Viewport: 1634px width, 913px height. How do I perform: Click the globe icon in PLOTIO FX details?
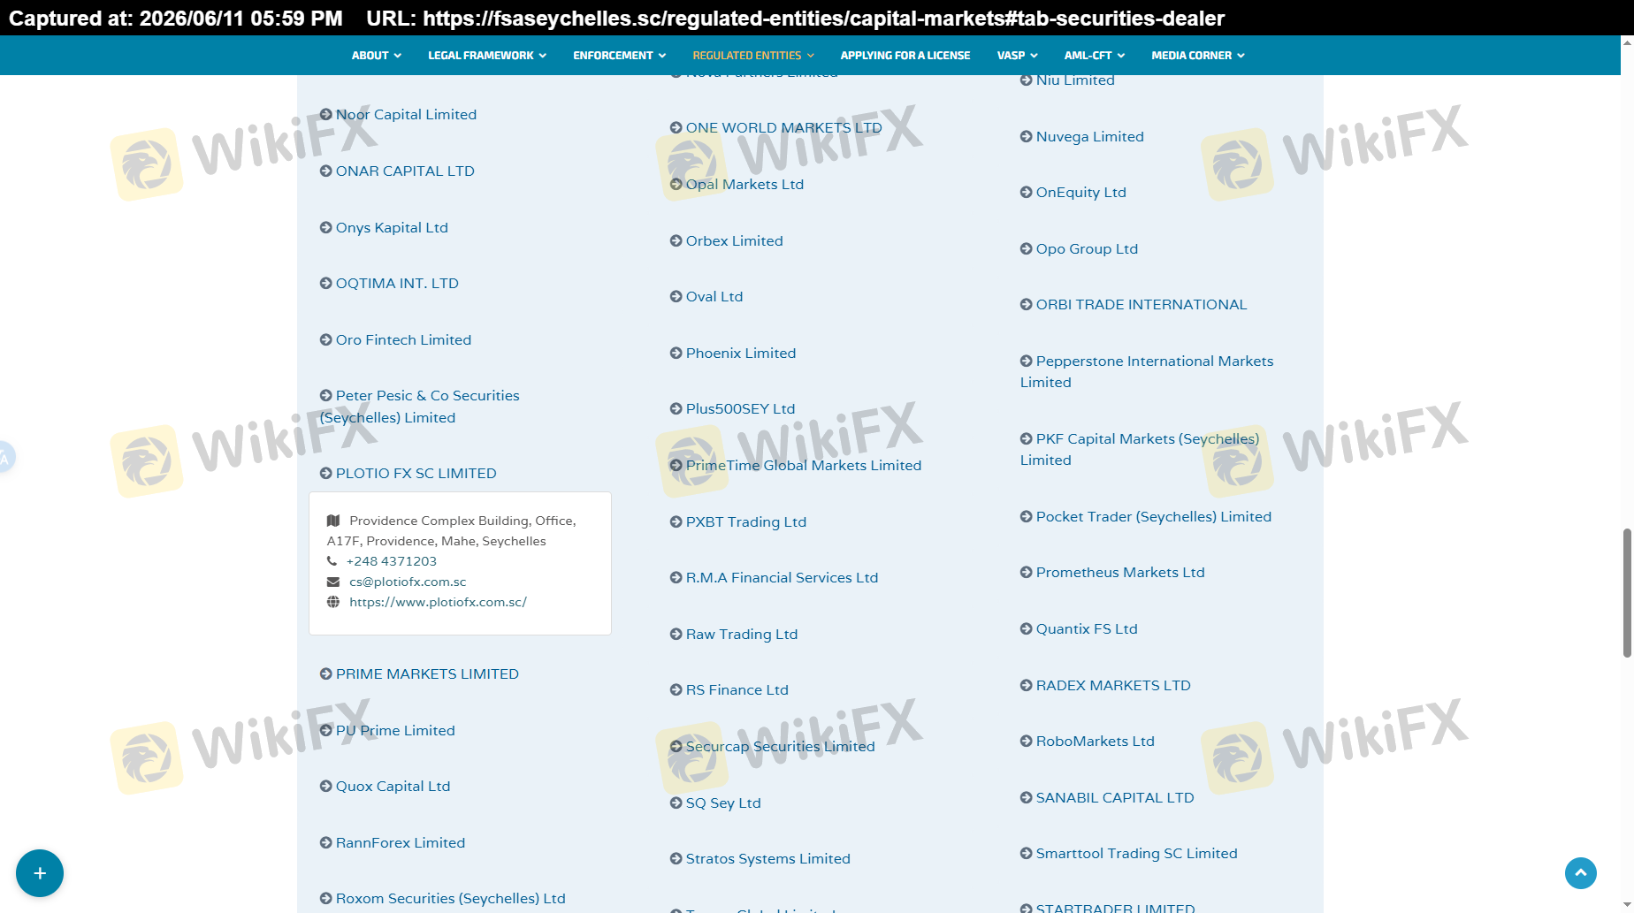tap(333, 602)
